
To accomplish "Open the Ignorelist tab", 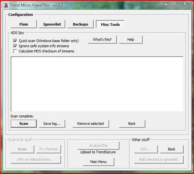I will pos(52,24).
